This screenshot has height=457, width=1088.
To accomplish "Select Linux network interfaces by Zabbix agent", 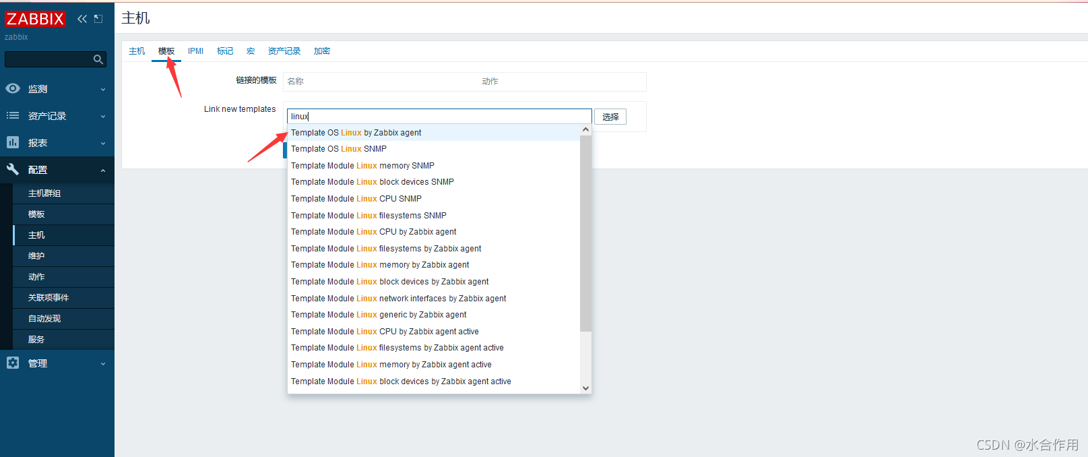I will pyautogui.click(x=434, y=299).
